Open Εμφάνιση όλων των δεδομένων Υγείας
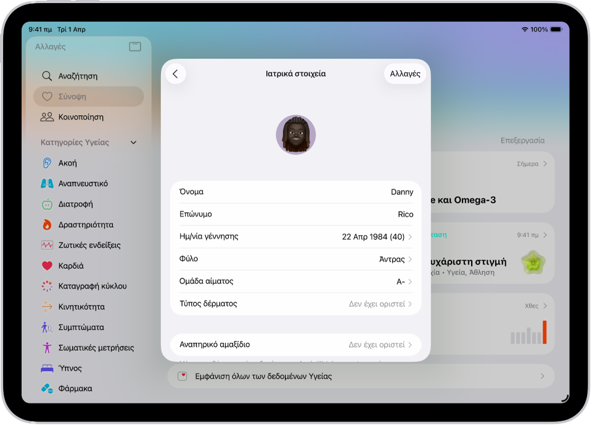Image resolution: width=592 pixels, height=425 pixels. [361, 376]
